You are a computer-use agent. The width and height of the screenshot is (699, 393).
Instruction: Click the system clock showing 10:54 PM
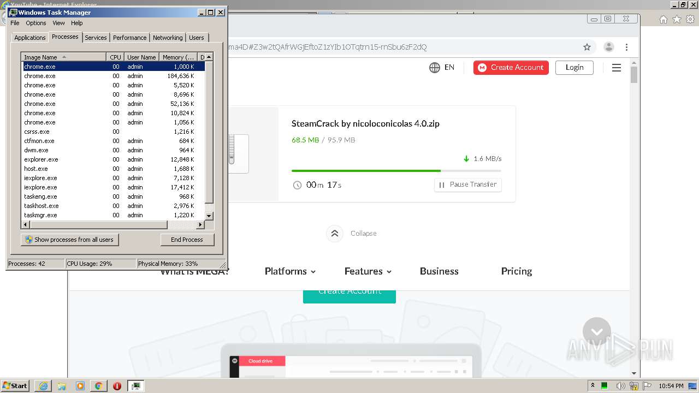[x=671, y=386]
